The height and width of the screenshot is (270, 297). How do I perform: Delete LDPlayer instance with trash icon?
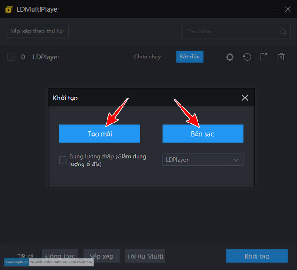281,57
